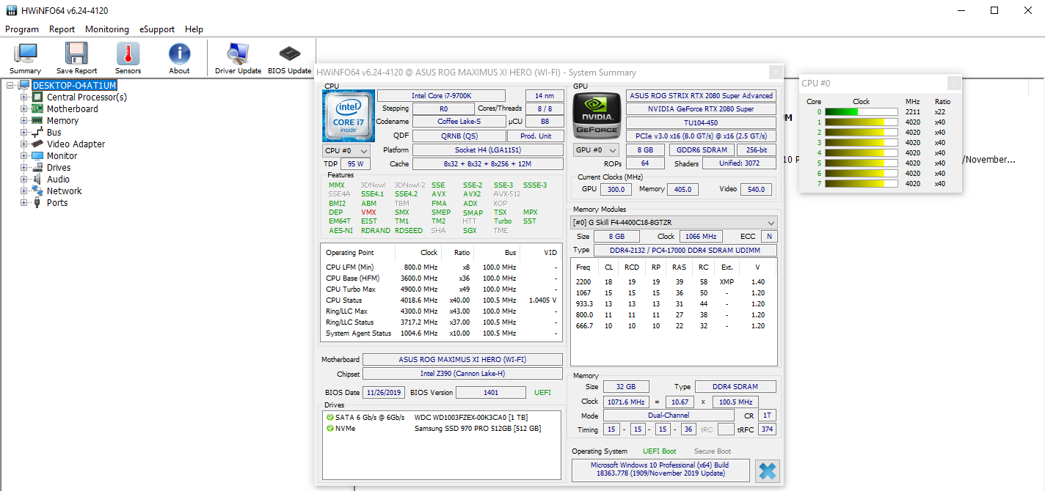1045x491 pixels.
Task: Click the Intel Core i7 logo
Action: (x=349, y=116)
